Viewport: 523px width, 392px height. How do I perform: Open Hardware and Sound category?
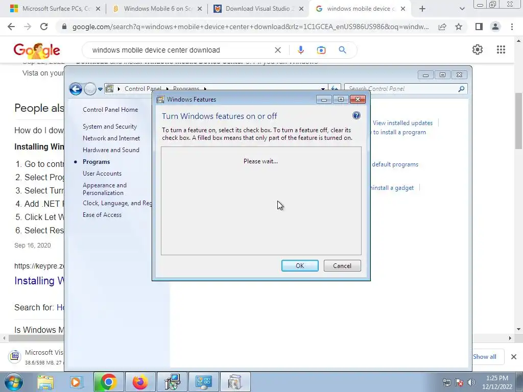point(111,150)
